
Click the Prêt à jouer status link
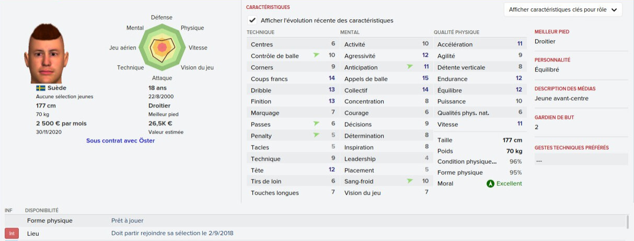pos(127,221)
